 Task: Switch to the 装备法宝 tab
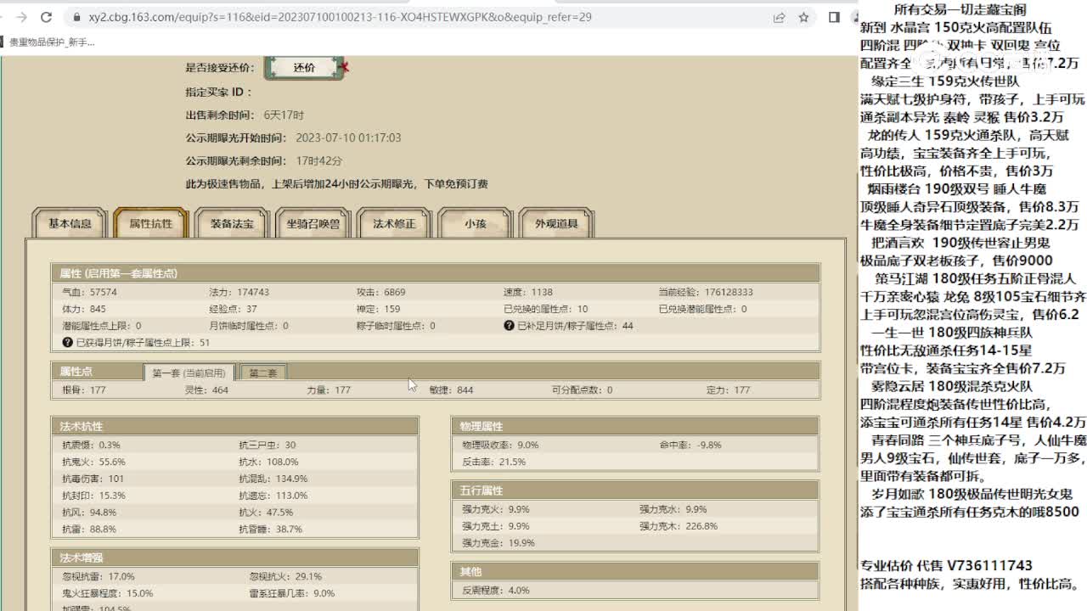(232, 224)
